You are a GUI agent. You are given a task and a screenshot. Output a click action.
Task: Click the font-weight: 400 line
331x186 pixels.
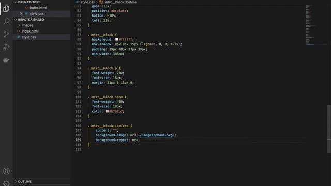(108, 102)
